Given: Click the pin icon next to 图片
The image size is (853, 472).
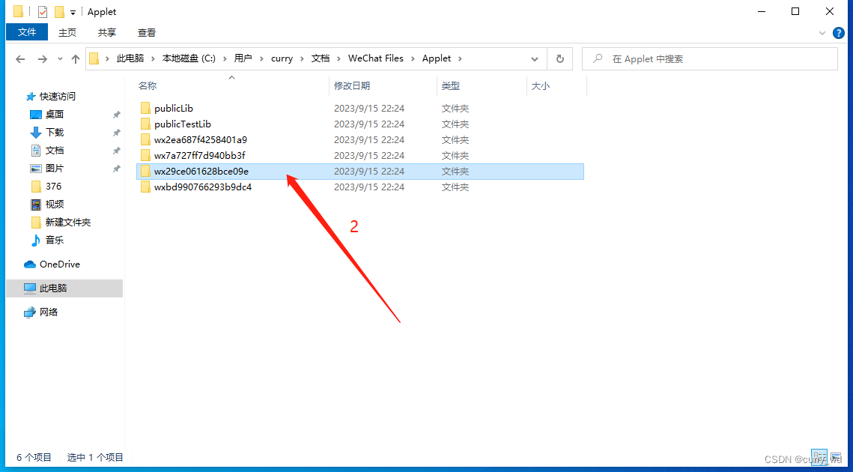Looking at the screenshot, I should tap(116, 169).
